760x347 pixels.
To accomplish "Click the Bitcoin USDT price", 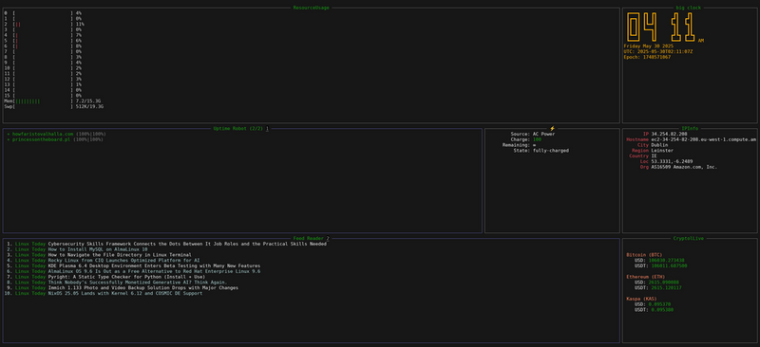I will click(669, 265).
